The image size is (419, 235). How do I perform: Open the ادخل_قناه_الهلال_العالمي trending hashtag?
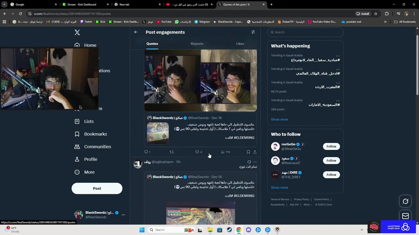pos(318,73)
